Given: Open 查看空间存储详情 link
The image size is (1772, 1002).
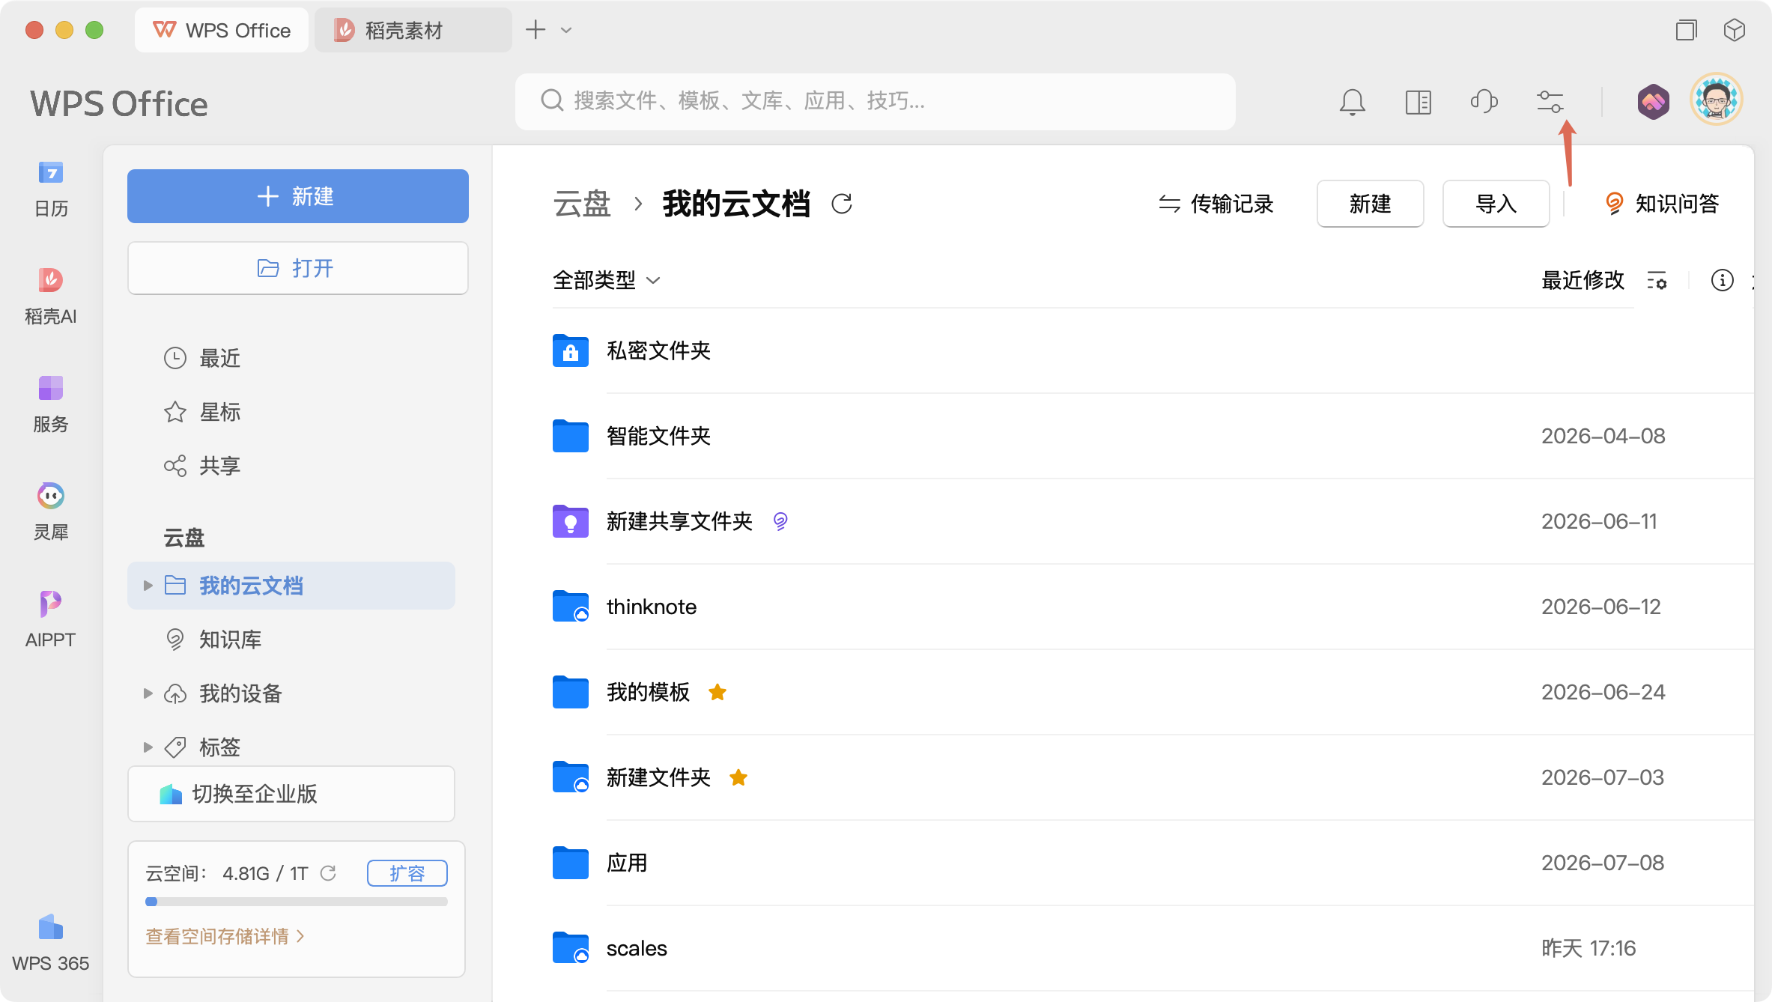Looking at the screenshot, I should point(225,936).
